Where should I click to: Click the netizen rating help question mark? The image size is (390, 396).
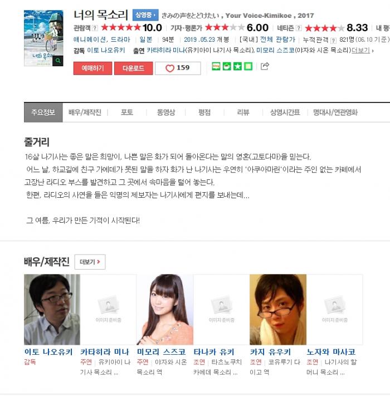point(299,28)
